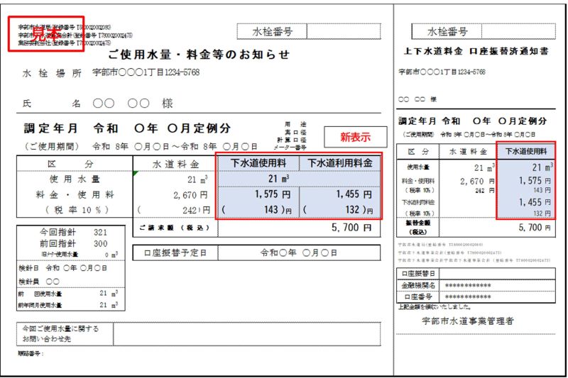Select the 金融機関名 row label
Image resolution: width=568 pixels, height=378 pixels.
click(417, 285)
